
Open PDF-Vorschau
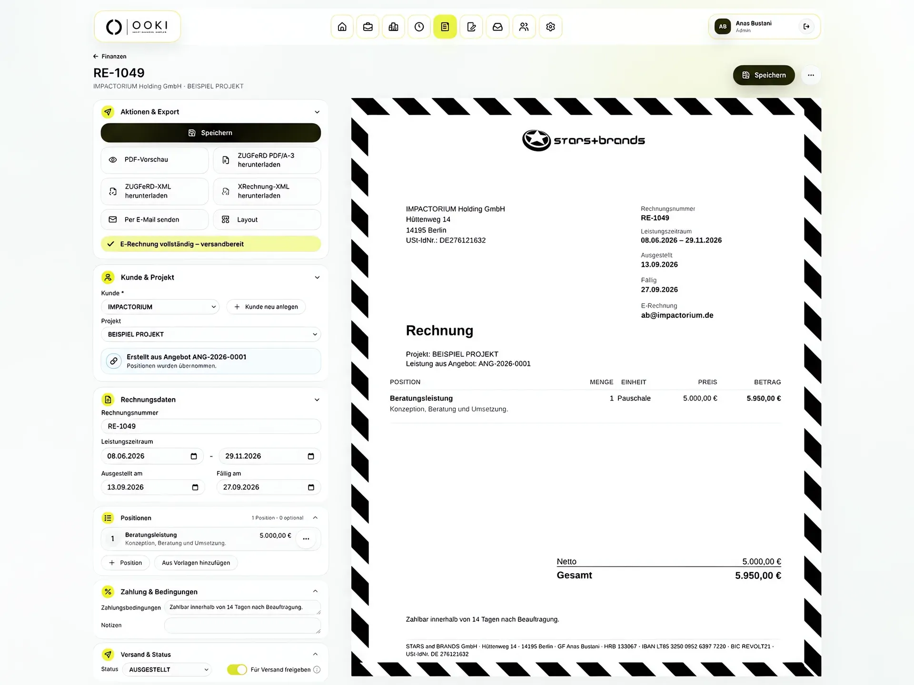point(155,160)
